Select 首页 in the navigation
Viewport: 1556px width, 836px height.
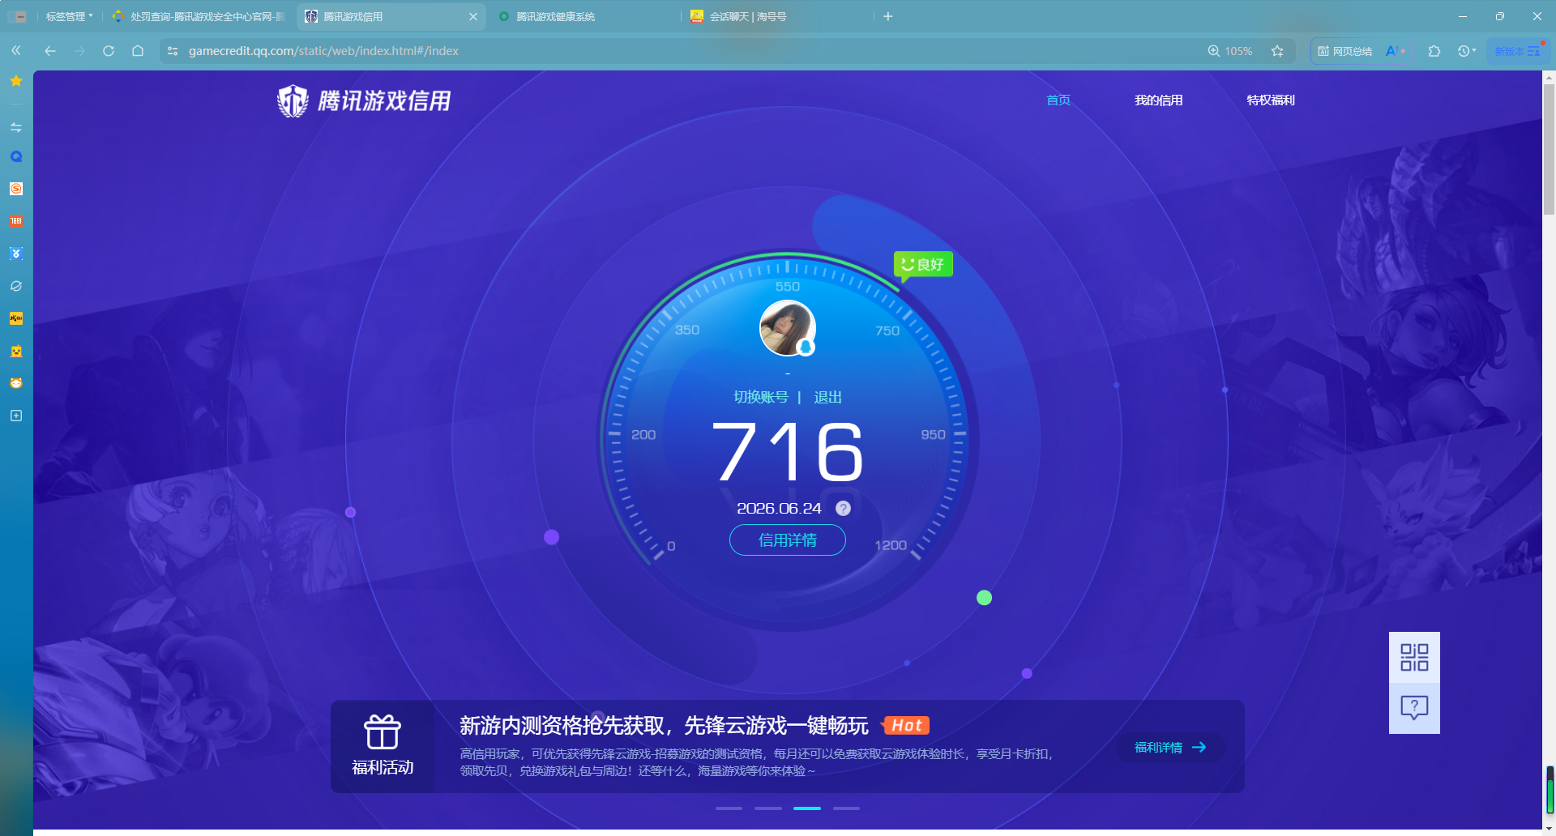tap(1058, 100)
